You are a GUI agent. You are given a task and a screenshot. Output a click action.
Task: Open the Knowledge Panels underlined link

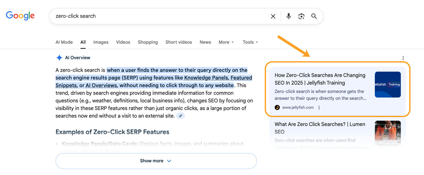tap(206, 78)
